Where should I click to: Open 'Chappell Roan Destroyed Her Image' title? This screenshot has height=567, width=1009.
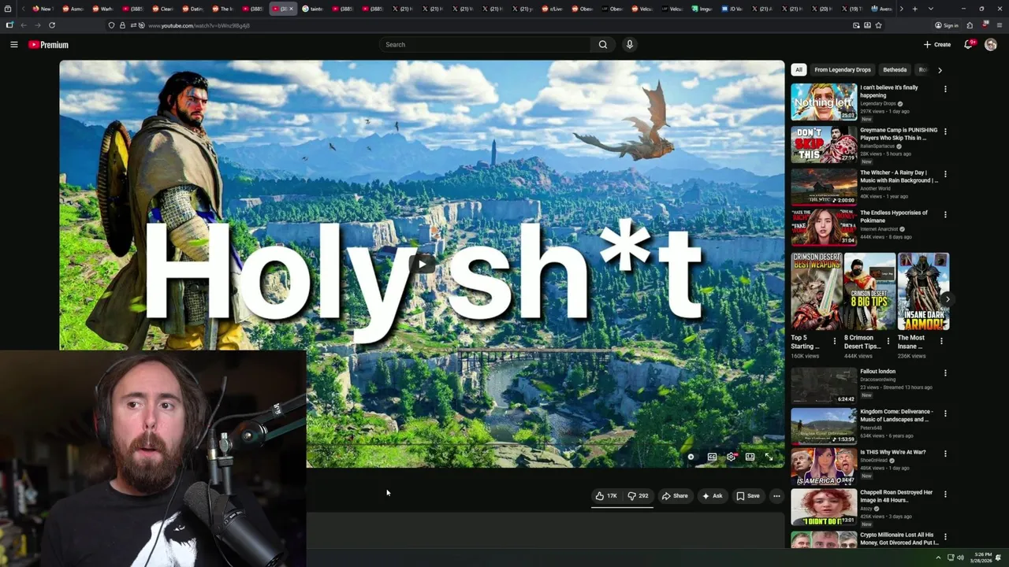895,496
